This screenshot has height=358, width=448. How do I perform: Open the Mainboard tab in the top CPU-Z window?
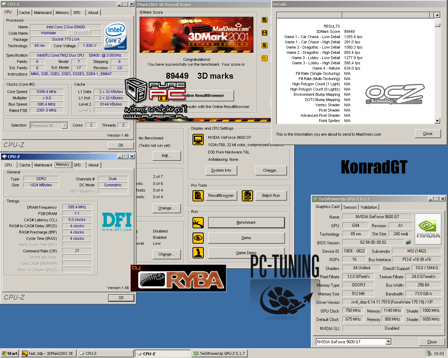[43, 13]
